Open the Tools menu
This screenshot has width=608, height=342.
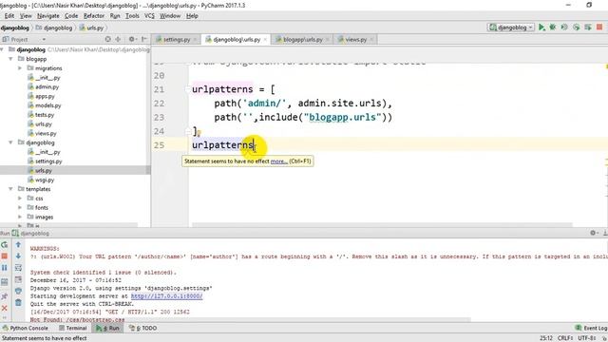pyautogui.click(x=132, y=16)
